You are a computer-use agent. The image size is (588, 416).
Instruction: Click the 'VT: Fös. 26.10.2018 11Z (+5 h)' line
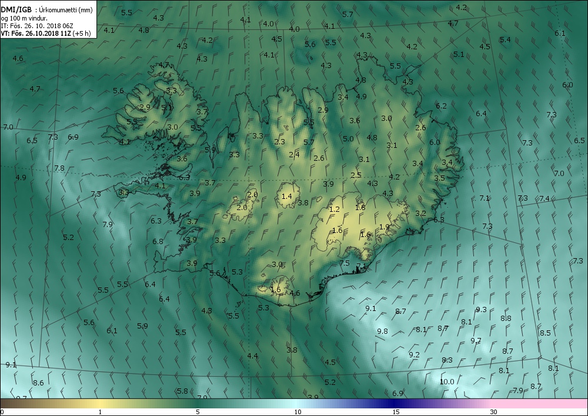tap(46, 33)
